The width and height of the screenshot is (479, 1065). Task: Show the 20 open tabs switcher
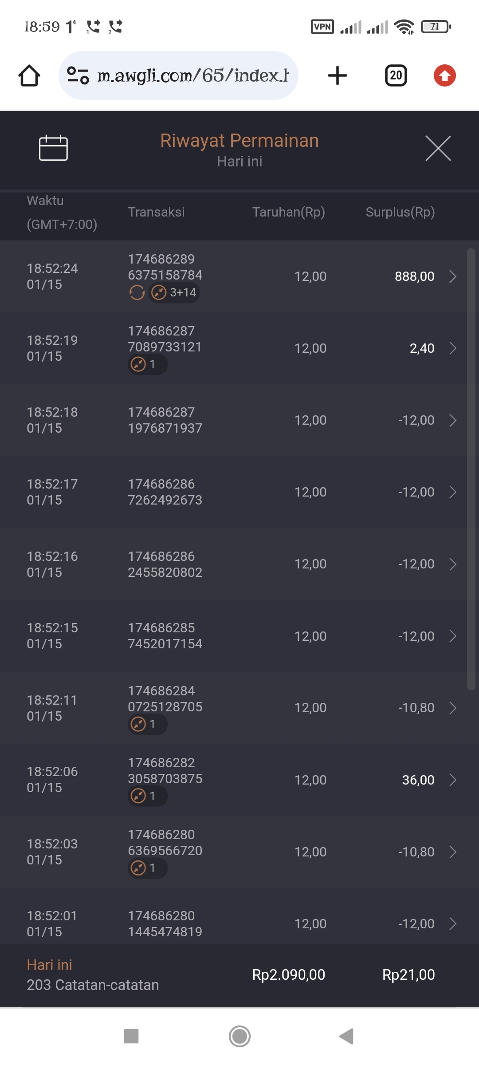tap(396, 75)
